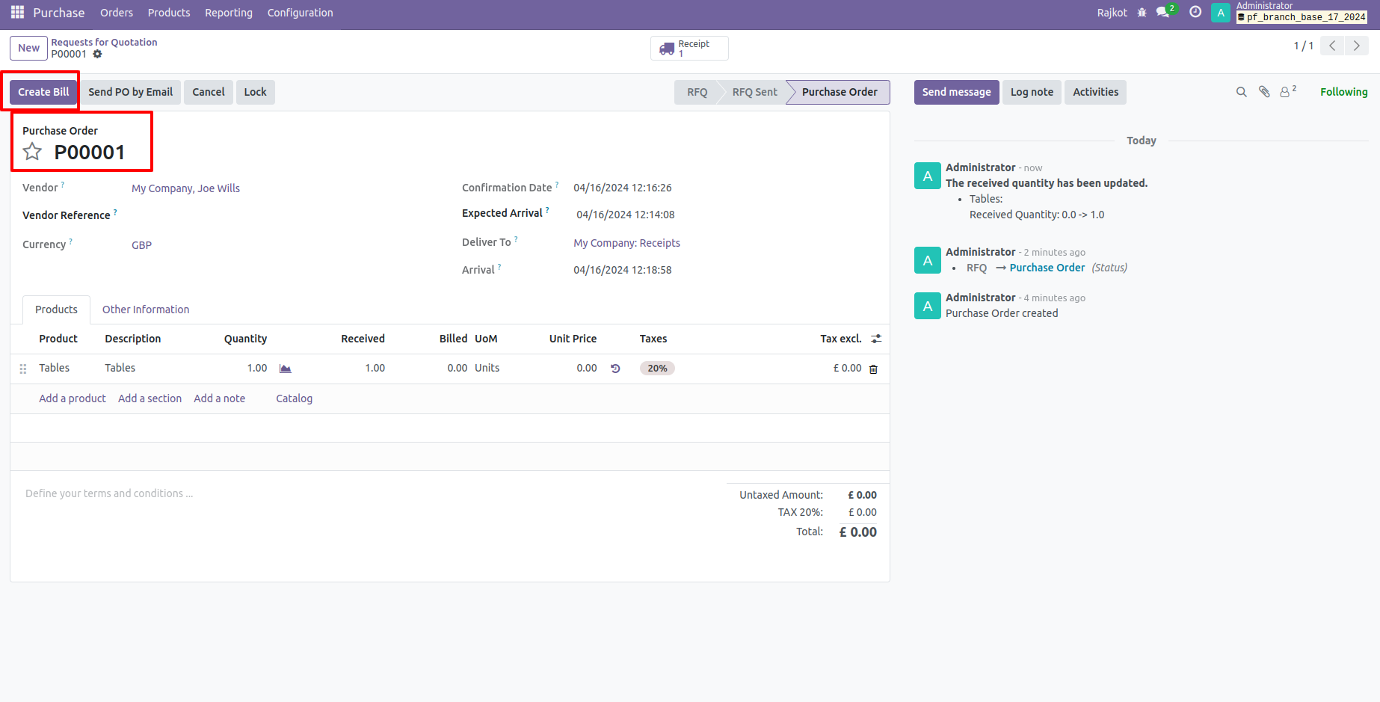The height and width of the screenshot is (702, 1380).
Task: Open the Reporting menu
Action: [228, 12]
